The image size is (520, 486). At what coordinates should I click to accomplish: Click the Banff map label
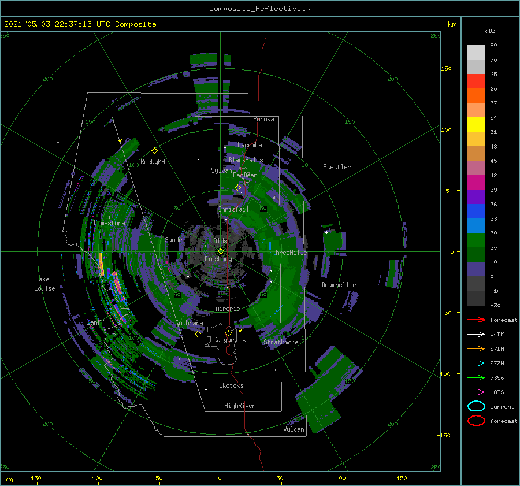pyautogui.click(x=95, y=322)
